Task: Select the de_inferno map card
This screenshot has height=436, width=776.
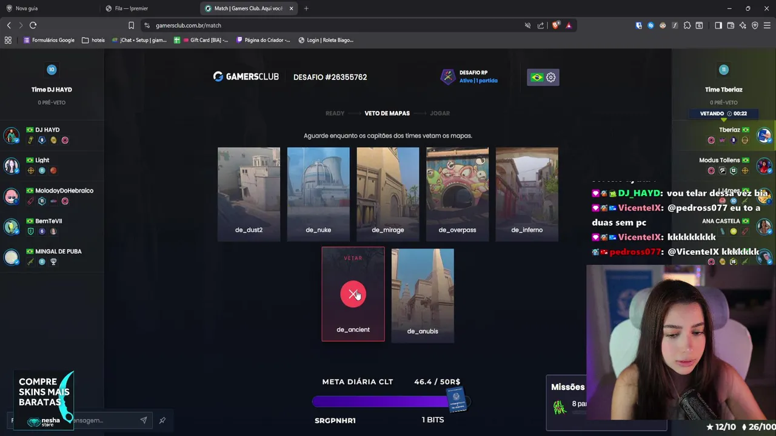Action: tap(527, 194)
